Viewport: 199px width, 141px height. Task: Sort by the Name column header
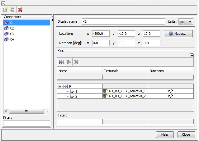pos(80,71)
